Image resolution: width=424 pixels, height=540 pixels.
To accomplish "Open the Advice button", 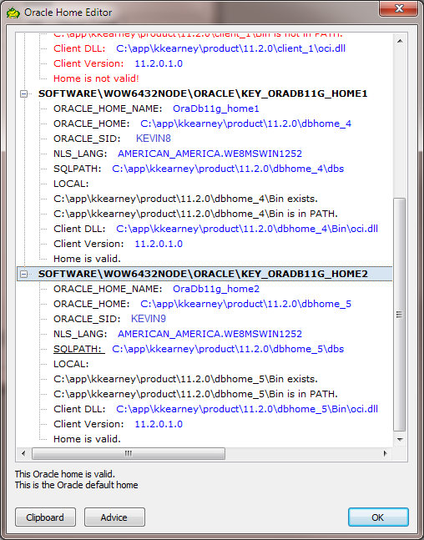I will pos(114,517).
